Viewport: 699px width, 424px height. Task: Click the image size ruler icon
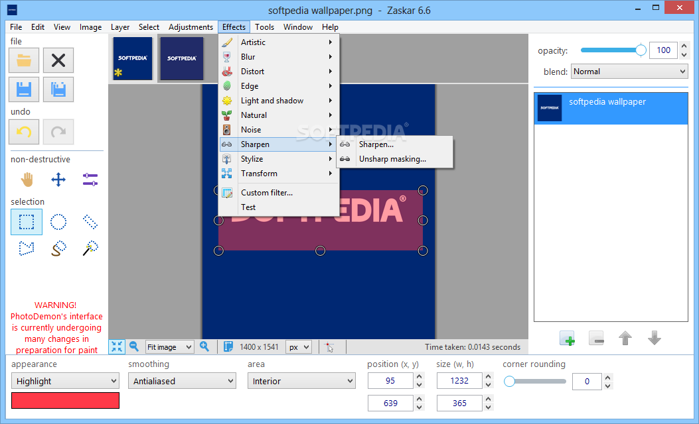(x=228, y=346)
